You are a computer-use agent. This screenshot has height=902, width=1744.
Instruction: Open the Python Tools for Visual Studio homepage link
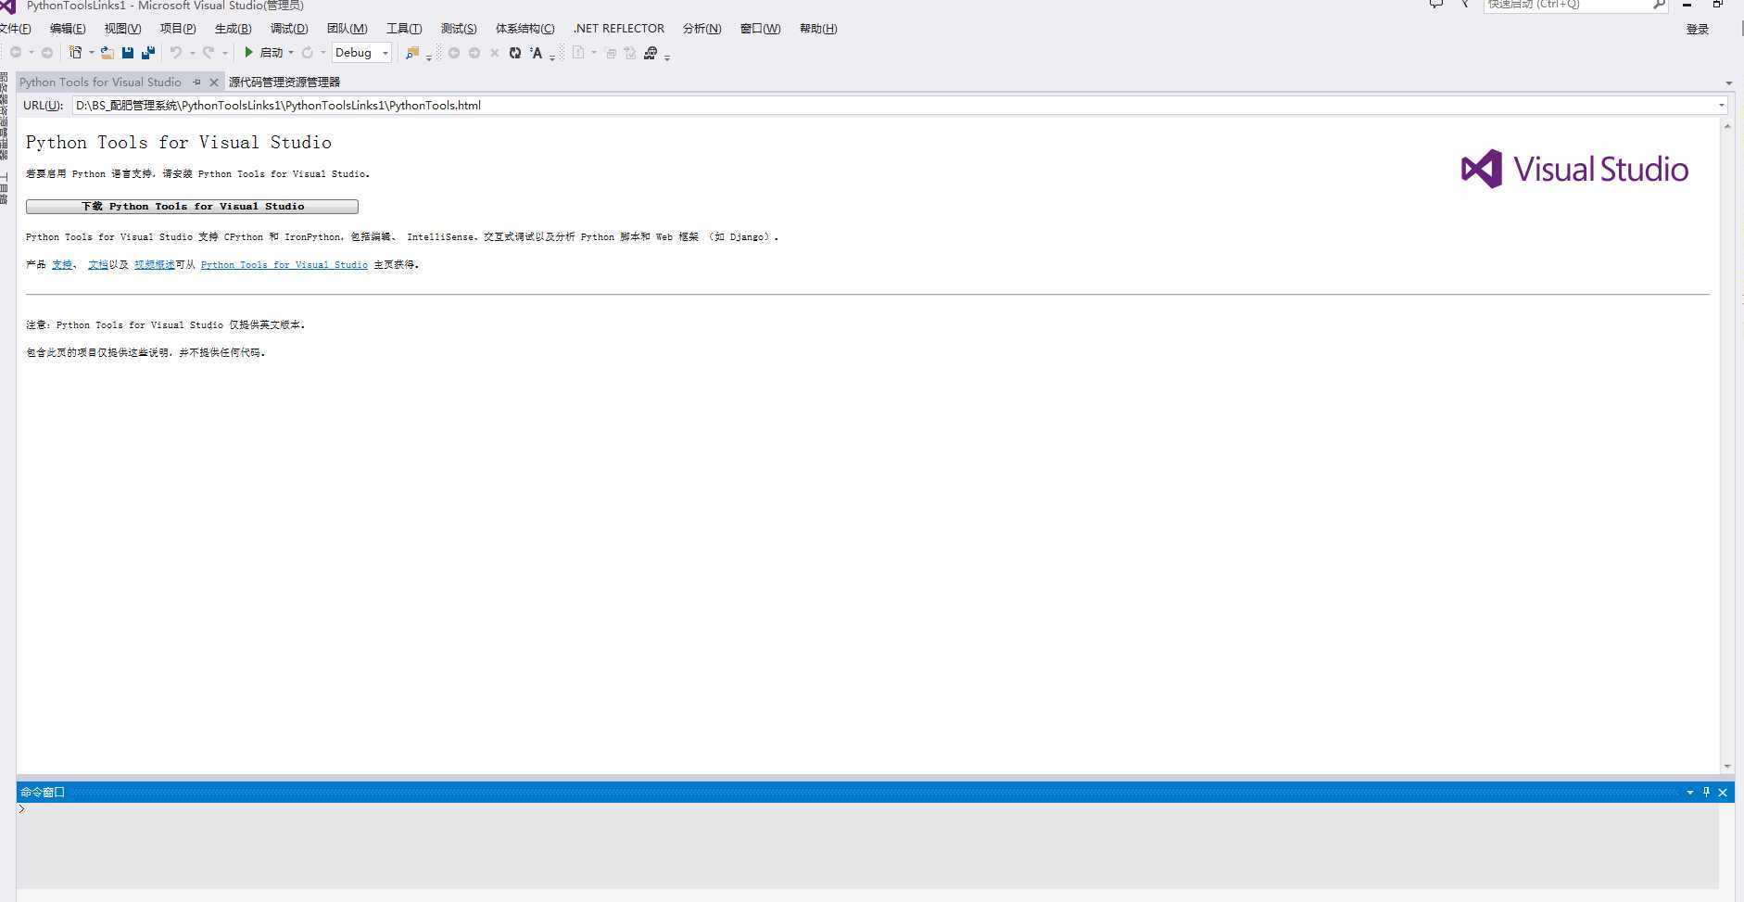(x=284, y=265)
